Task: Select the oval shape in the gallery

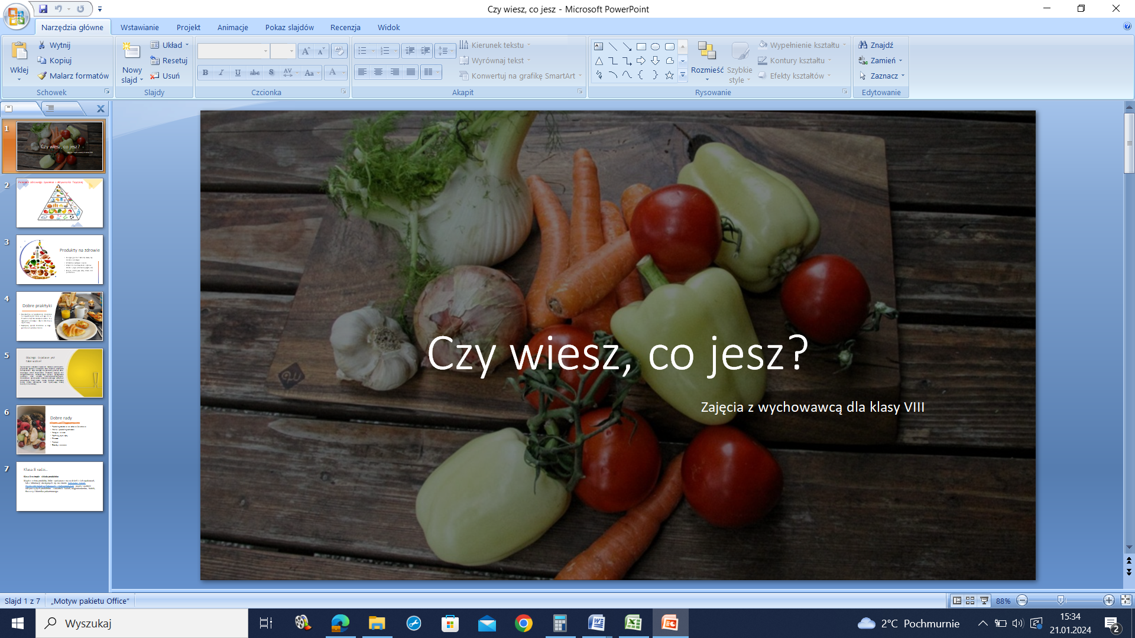Action: pyautogui.click(x=655, y=47)
